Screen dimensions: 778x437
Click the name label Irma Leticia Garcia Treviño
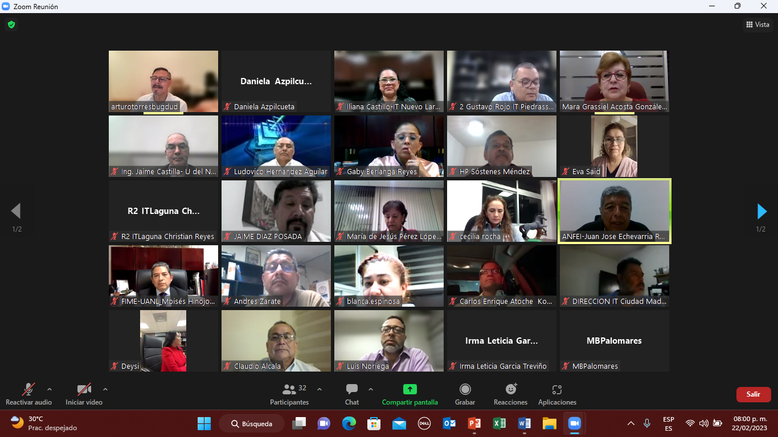503,366
